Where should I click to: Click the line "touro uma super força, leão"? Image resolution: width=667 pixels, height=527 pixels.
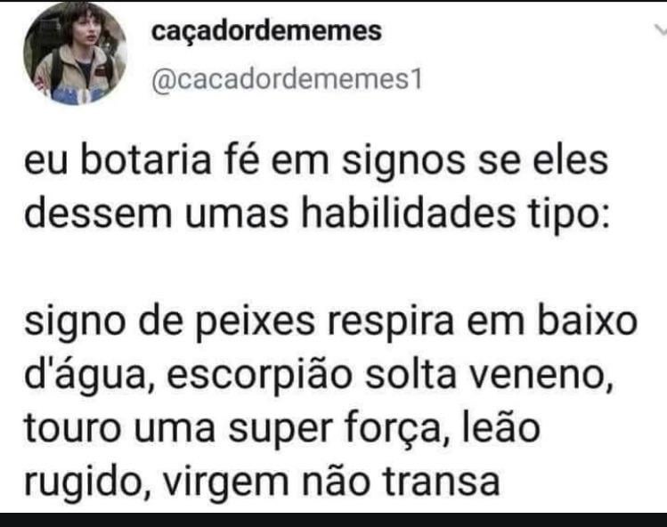pos(282,429)
